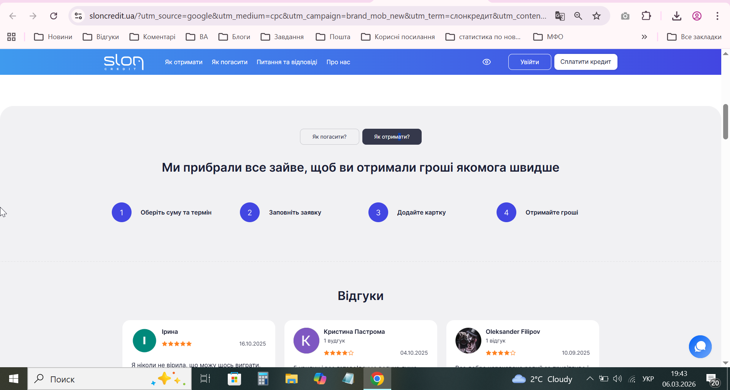Open the Корисні посилання bookmark folder

pos(398,37)
